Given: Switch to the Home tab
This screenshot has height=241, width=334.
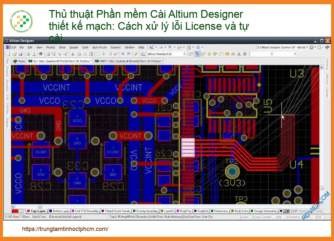Looking at the screenshot, I should point(19,61).
